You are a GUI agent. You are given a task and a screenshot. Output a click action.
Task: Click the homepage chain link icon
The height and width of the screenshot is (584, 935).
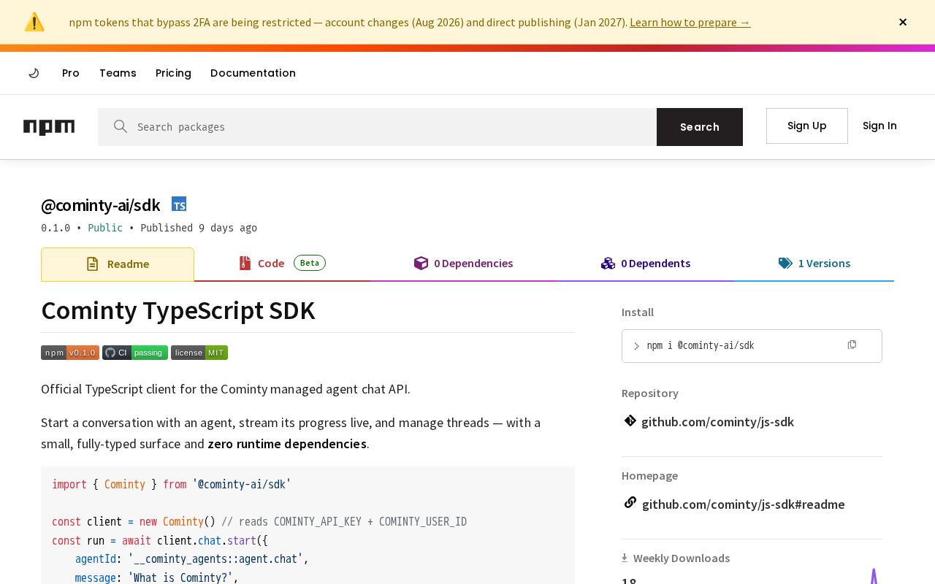(x=630, y=503)
